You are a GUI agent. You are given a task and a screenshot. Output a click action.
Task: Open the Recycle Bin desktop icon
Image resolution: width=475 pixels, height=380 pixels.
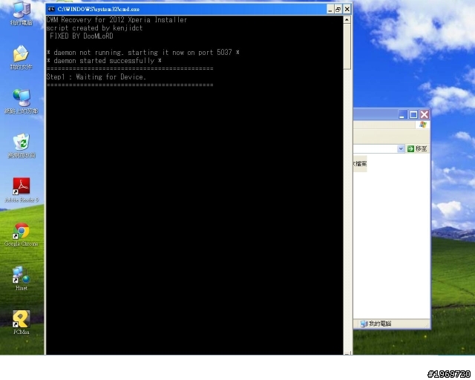click(x=22, y=145)
